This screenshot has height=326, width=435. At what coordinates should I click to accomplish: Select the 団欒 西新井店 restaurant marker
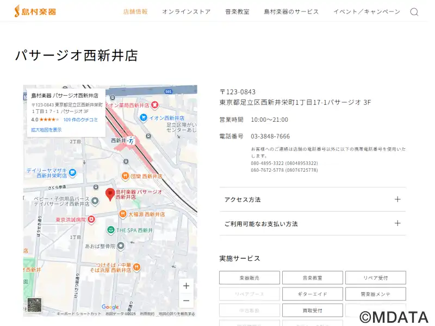(x=126, y=175)
